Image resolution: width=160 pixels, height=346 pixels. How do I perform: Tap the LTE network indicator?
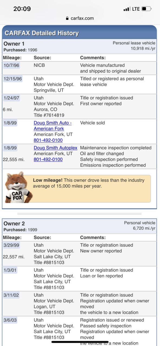tap(136, 9)
